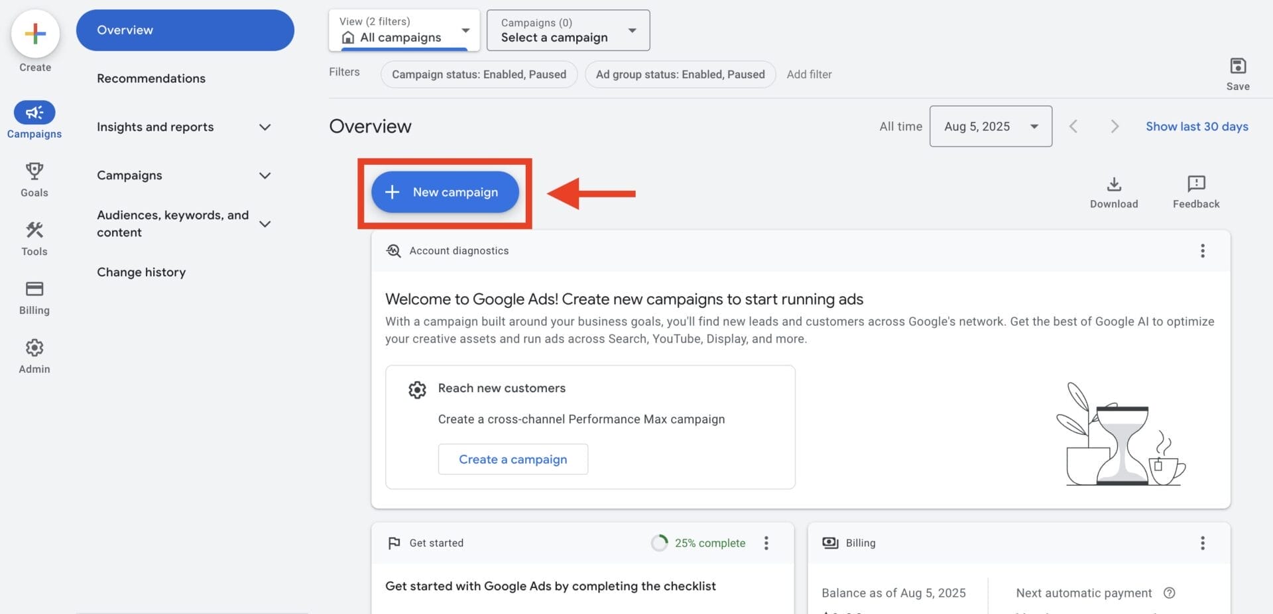Click Next automatic payment help icon

pyautogui.click(x=1170, y=593)
